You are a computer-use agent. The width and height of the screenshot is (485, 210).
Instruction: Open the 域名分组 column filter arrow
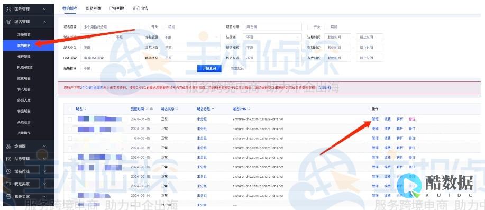pyautogui.click(x=213, y=109)
